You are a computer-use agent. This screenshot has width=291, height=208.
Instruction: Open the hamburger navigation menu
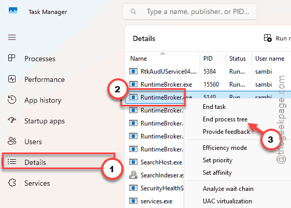pyautogui.click(x=12, y=37)
